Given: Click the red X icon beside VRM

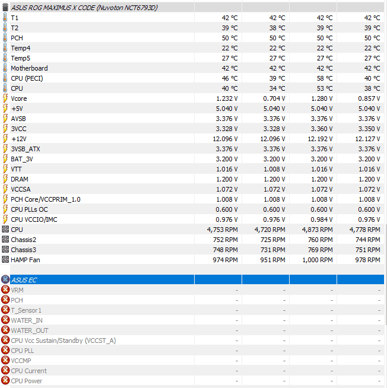Looking at the screenshot, I should 5,290.
